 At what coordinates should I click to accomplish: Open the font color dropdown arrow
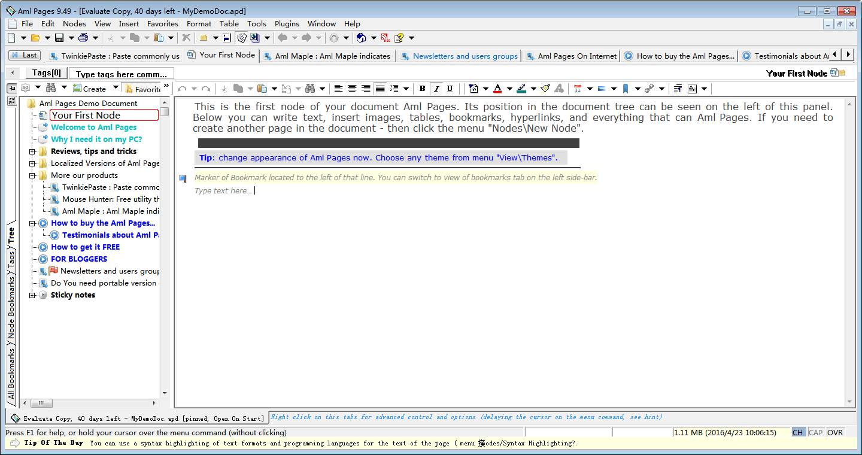click(509, 89)
